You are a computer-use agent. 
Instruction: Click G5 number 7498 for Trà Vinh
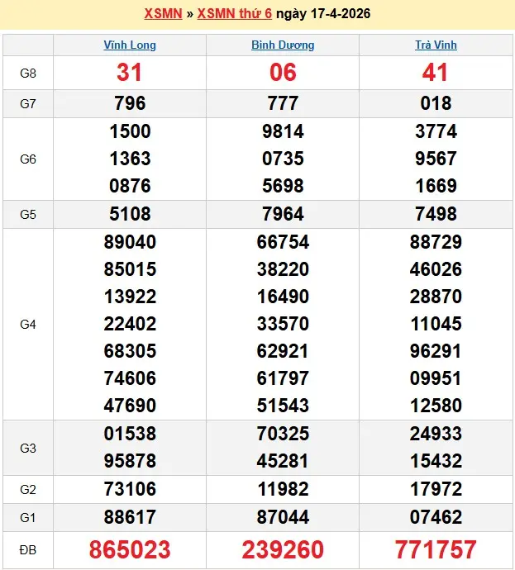[436, 214]
